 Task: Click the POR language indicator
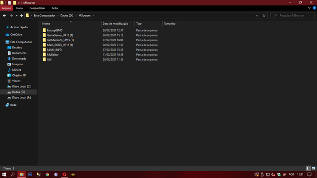pos(291,175)
